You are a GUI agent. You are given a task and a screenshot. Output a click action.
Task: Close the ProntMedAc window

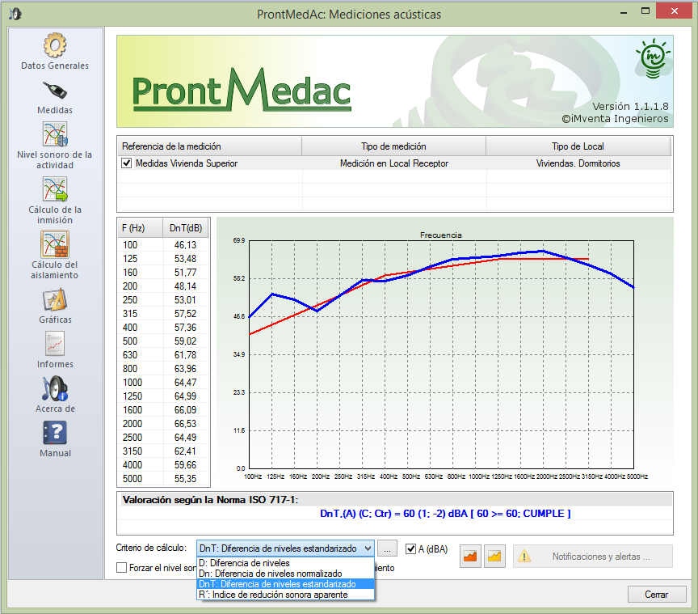(x=674, y=11)
